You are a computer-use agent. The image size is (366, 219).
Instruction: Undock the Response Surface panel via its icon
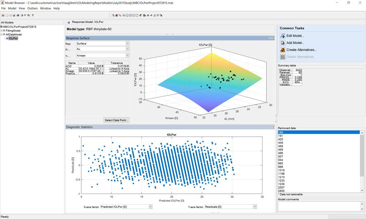tap(270, 38)
